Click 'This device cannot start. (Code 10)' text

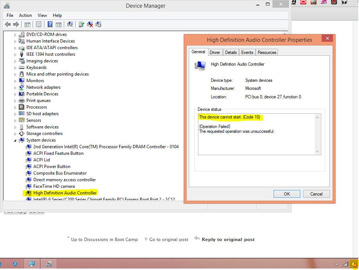[230, 117]
